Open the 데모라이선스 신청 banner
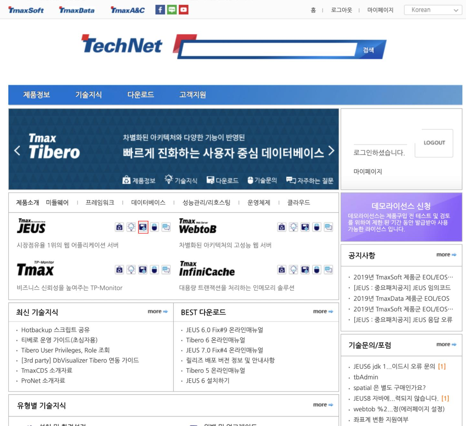 (401, 217)
